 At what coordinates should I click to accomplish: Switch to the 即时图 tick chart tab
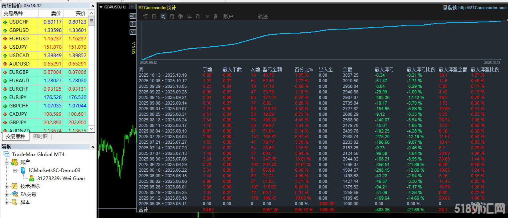click(x=40, y=137)
